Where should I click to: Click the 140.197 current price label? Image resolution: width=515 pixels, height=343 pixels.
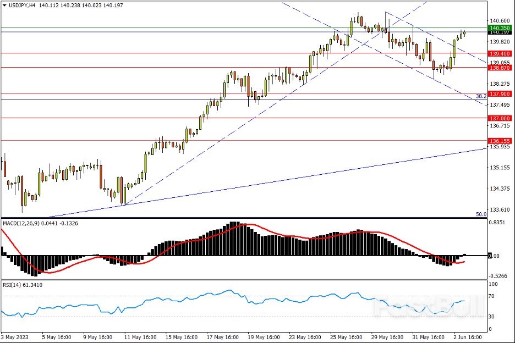point(500,32)
